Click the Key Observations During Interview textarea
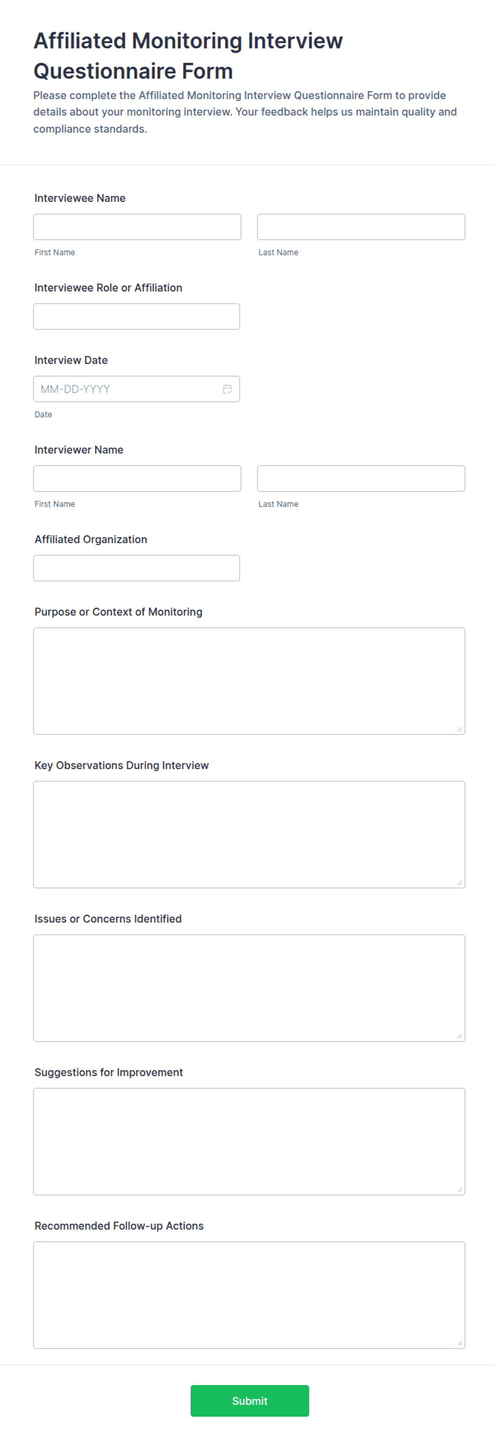This screenshot has height=1443, width=494. pos(249,835)
